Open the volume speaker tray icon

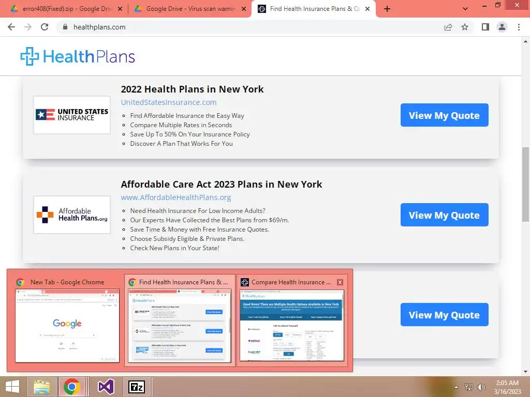pyautogui.click(x=481, y=387)
